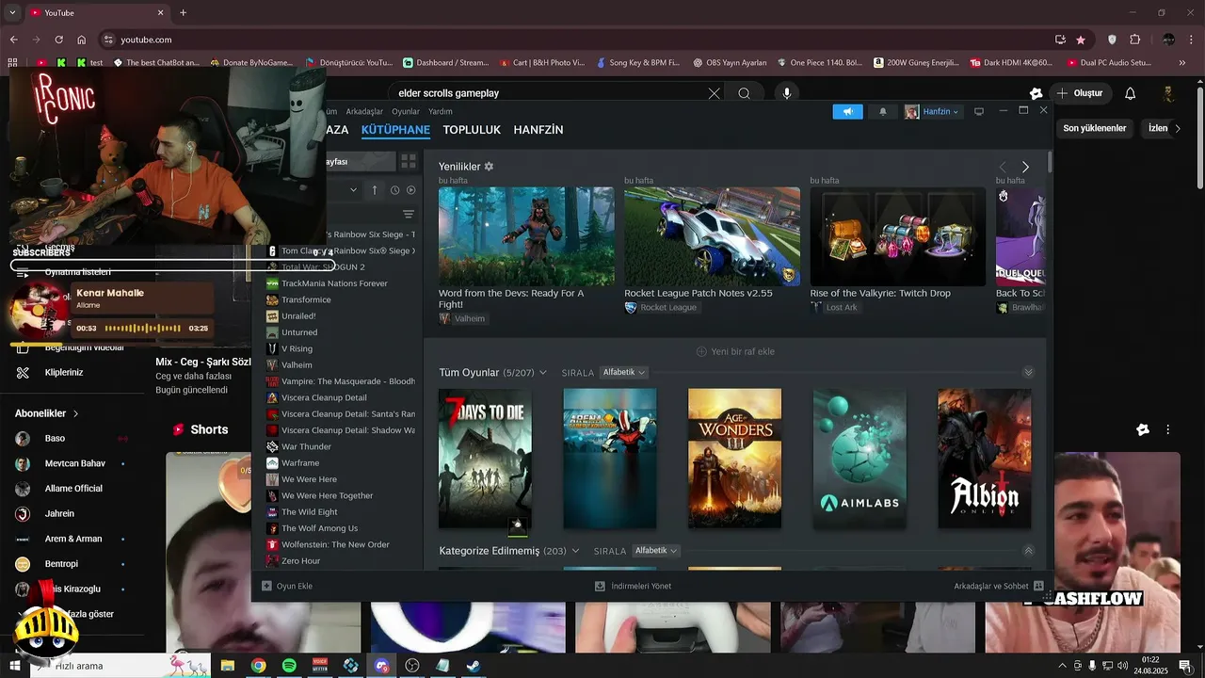Collapse the Kategorize Edilmemiş shelf
The width and height of the screenshot is (1205, 678).
tap(1028, 551)
